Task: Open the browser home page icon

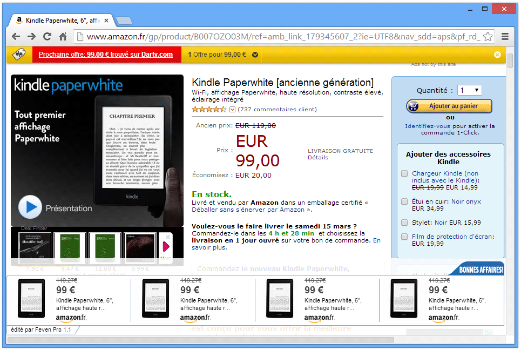Action: pos(63,37)
